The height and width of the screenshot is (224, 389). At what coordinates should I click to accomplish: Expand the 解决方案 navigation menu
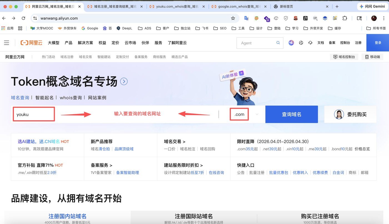click(x=85, y=43)
